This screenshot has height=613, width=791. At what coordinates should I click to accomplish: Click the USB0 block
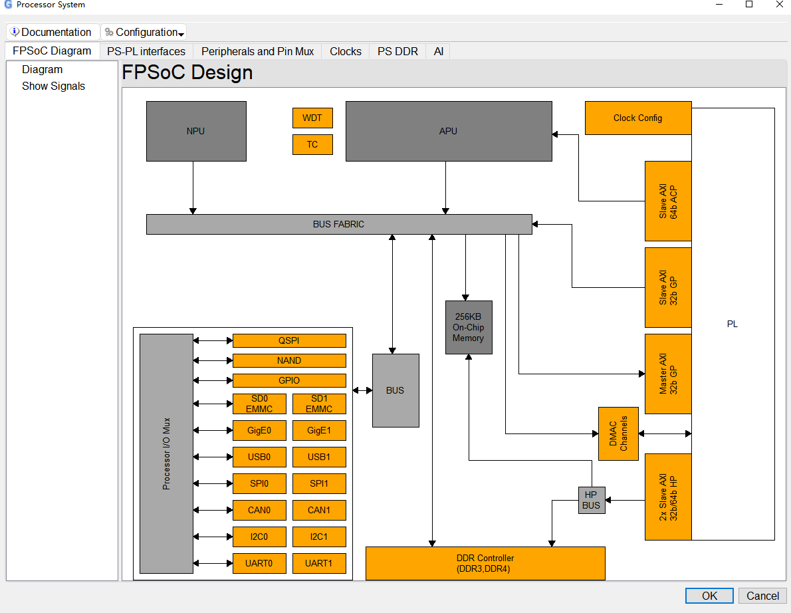point(259,457)
